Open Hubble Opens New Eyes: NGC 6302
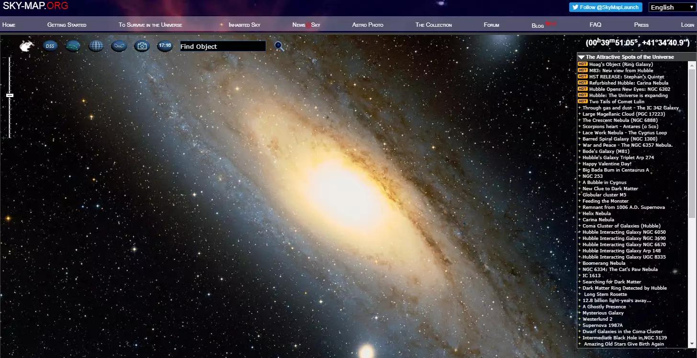Image resolution: width=697 pixels, height=358 pixels. pos(630,89)
